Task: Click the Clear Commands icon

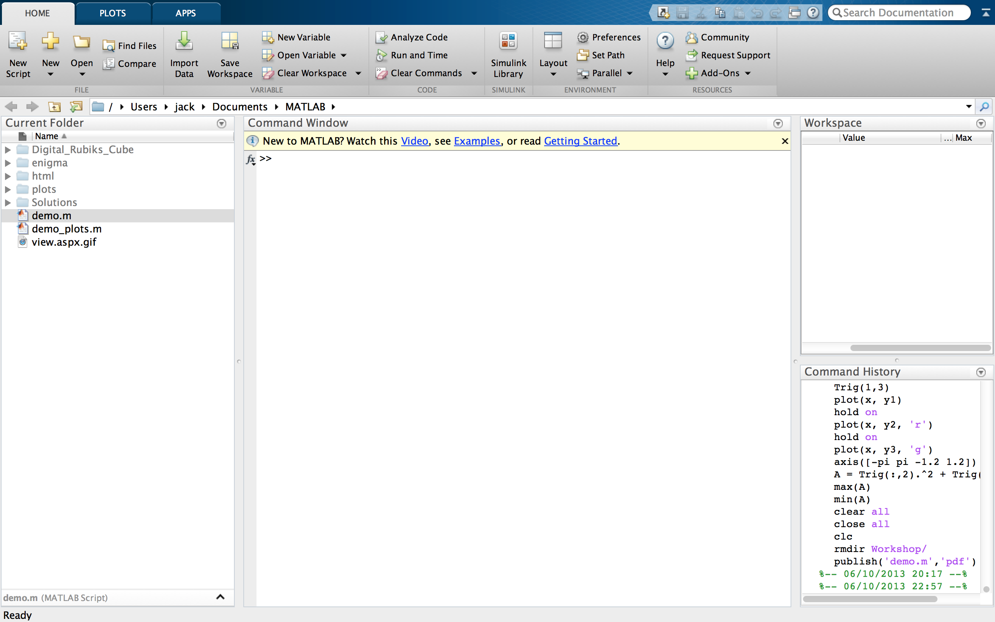Action: coord(382,73)
